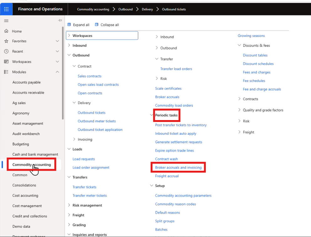Expand the Risk management group
311x237 pixels.
point(69,205)
